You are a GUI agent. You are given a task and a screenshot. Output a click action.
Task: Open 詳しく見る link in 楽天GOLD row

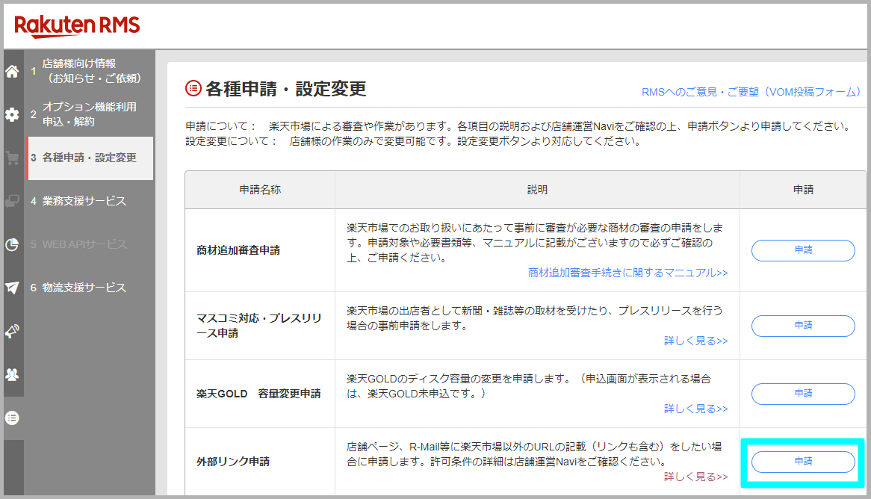tap(695, 409)
